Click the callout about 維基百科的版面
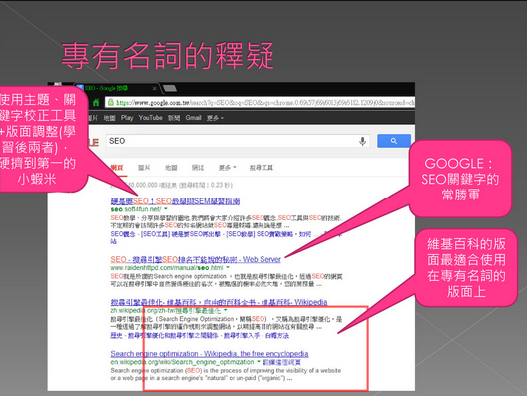527x396 pixels. click(466, 267)
